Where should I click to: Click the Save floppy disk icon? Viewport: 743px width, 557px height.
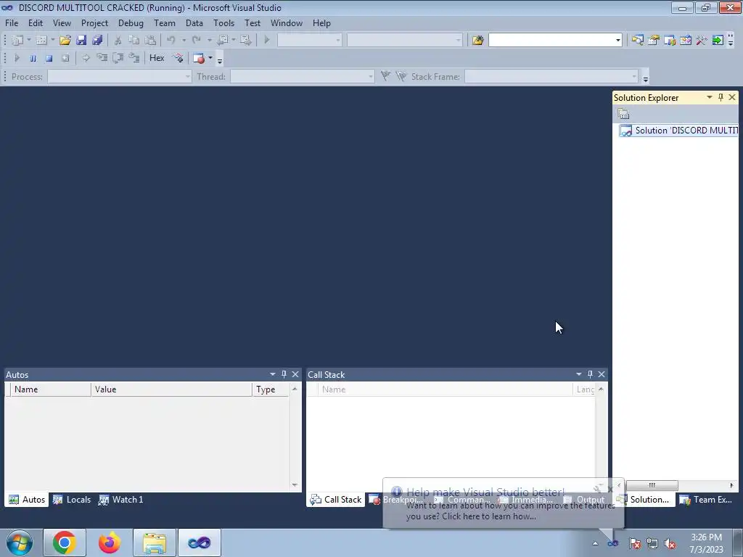(81, 41)
